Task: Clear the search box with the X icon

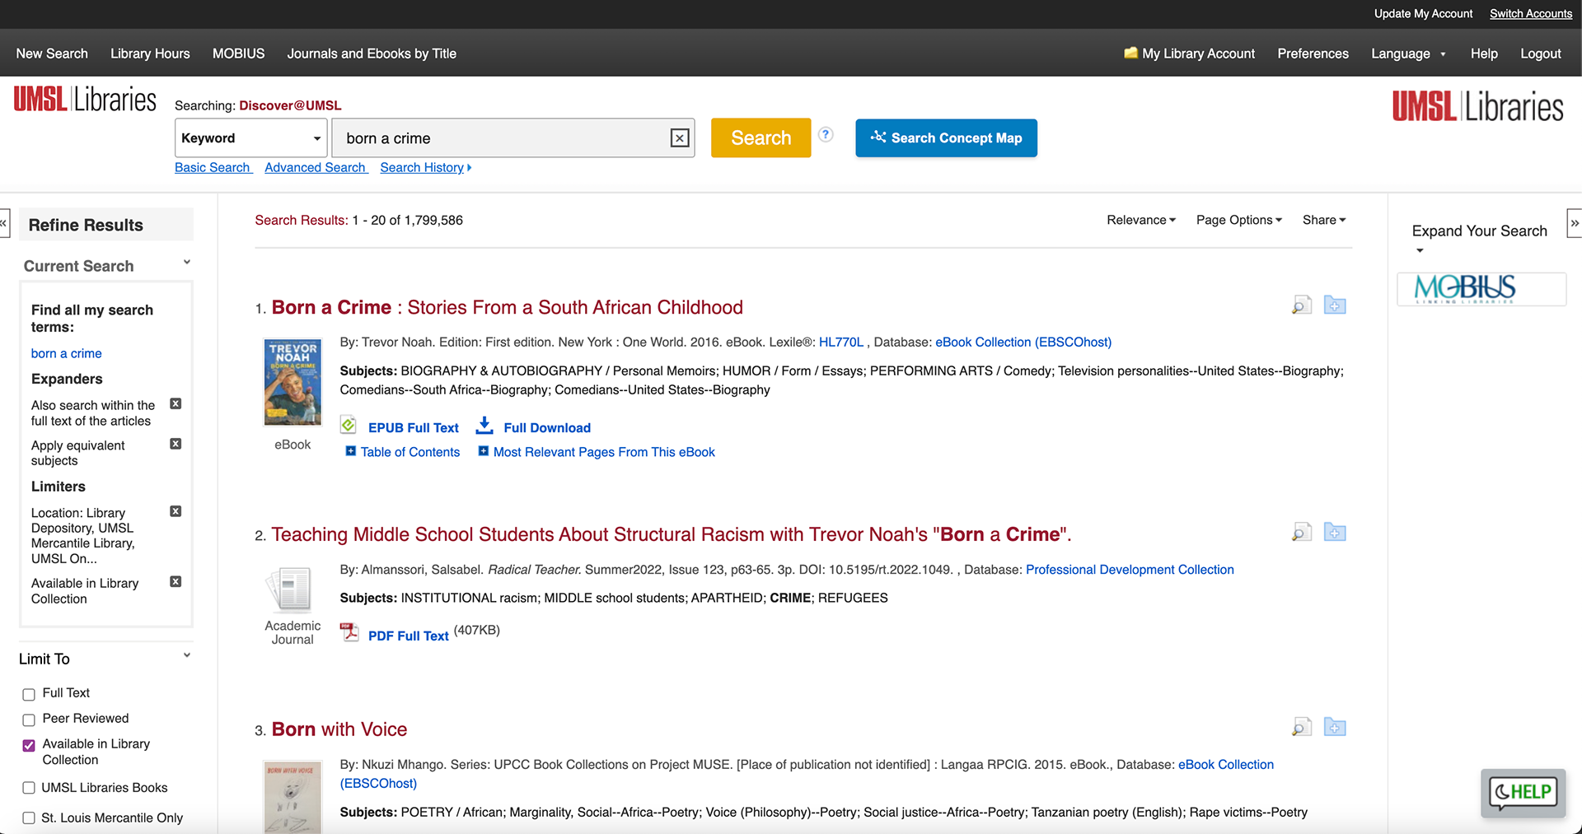Action: [680, 138]
